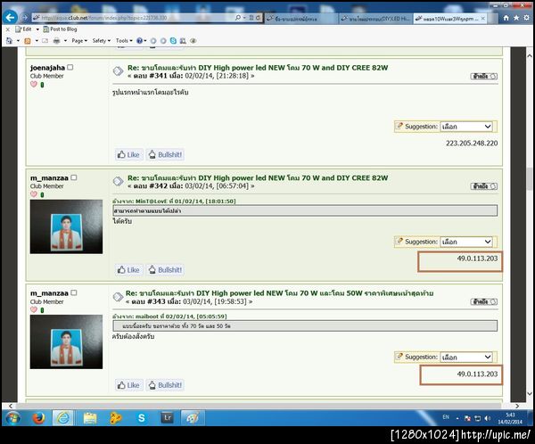This screenshot has height=444, width=535.
Task: Click the quote button on reply #342
Action: tap(484, 186)
